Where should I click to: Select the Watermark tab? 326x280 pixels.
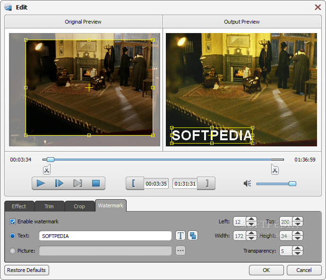tap(111, 205)
